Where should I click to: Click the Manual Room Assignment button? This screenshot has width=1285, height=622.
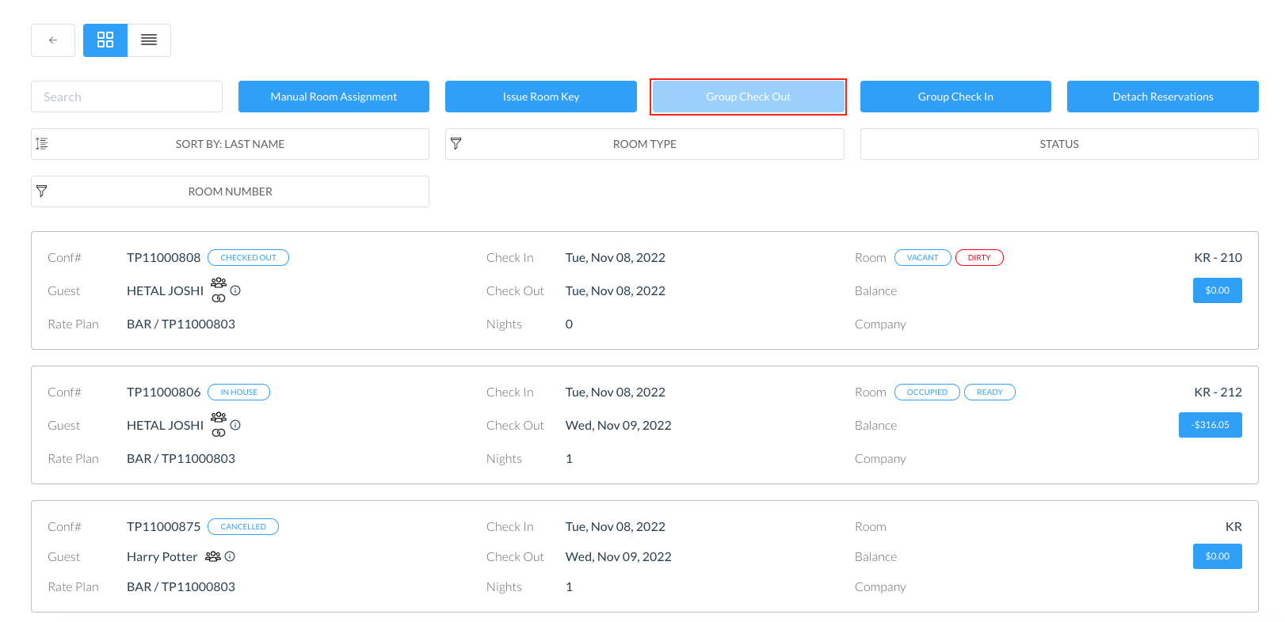coord(334,97)
